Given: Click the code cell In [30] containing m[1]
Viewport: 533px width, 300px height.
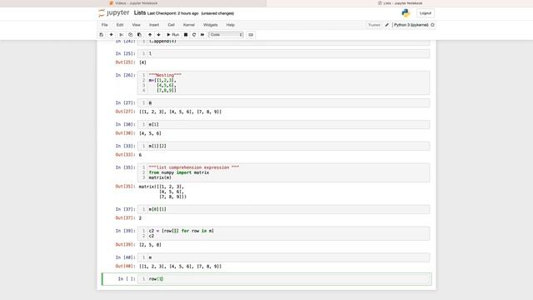Looking at the screenshot, I should click(x=283, y=124).
